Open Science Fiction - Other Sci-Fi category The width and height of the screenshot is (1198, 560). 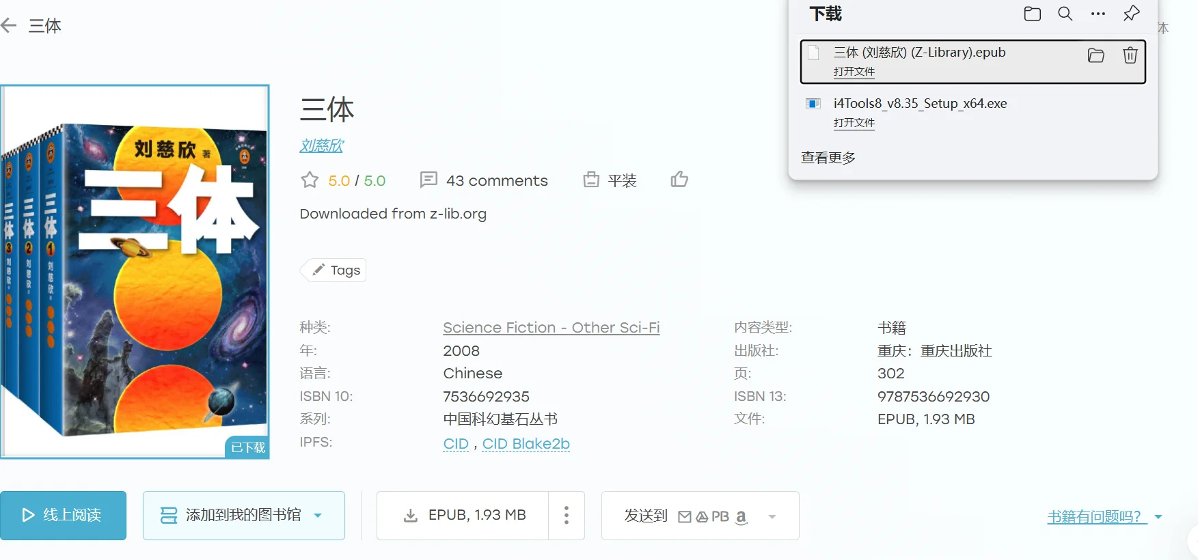click(552, 328)
